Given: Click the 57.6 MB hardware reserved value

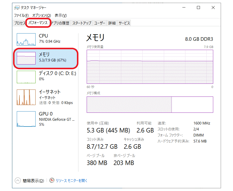Looking at the screenshot, I should point(200,141).
